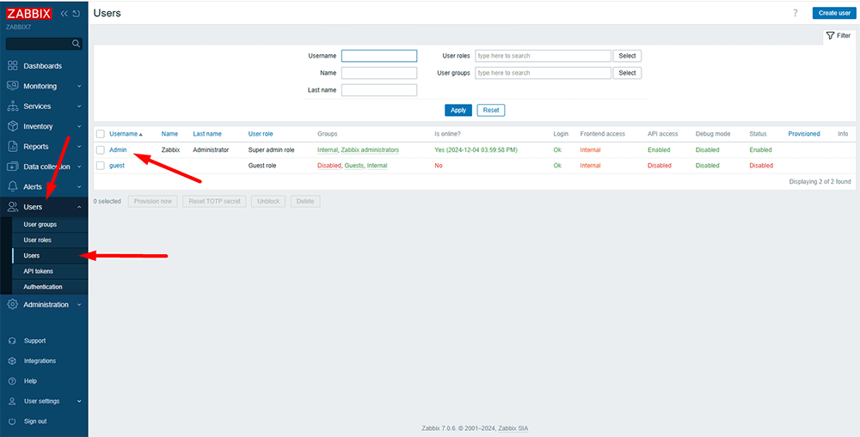Click the Administration gear icon
Image resolution: width=860 pixels, height=437 pixels.
[x=13, y=305]
